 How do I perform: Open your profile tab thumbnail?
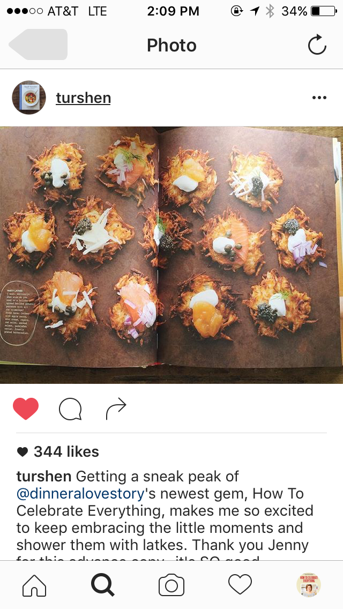coord(308,584)
